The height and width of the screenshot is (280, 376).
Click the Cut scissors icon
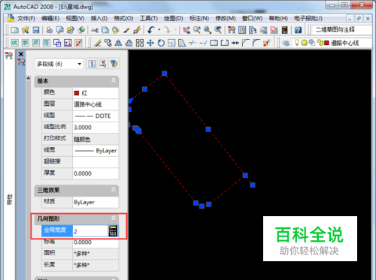coord(95,30)
